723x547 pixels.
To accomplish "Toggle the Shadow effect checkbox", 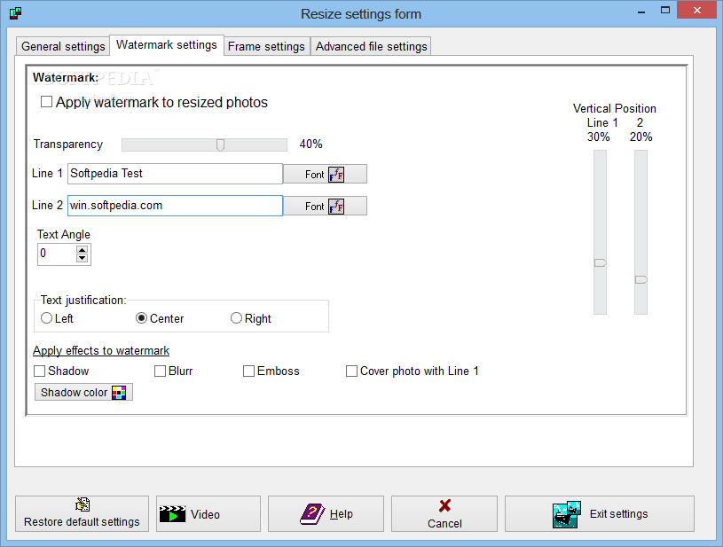I will point(40,371).
